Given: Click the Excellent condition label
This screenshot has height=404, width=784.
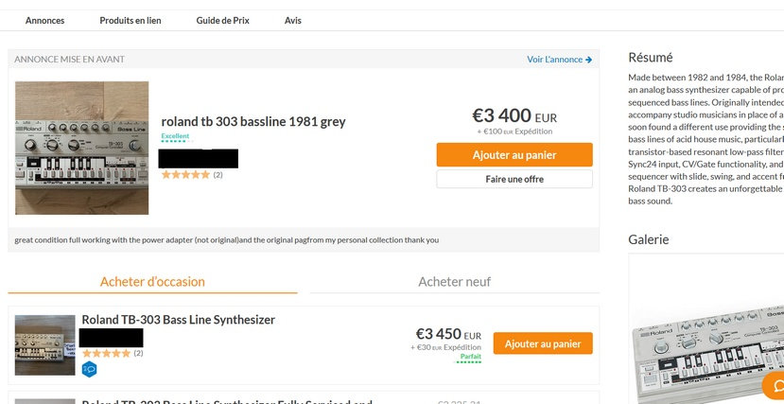Looking at the screenshot, I should (175, 136).
